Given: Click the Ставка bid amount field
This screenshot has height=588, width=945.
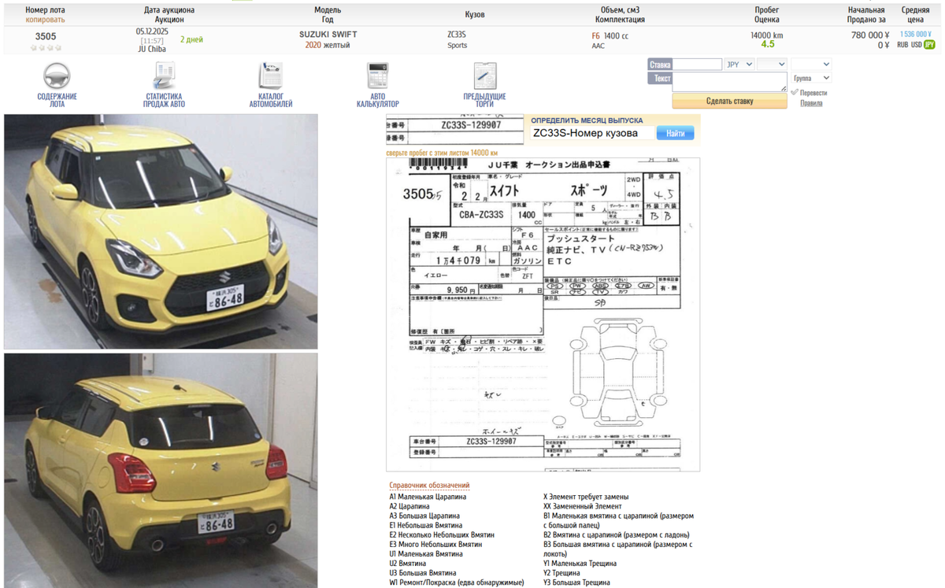Looking at the screenshot, I should [697, 65].
